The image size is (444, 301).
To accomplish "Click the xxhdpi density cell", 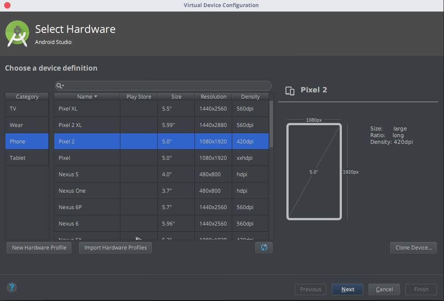I will tap(250, 158).
